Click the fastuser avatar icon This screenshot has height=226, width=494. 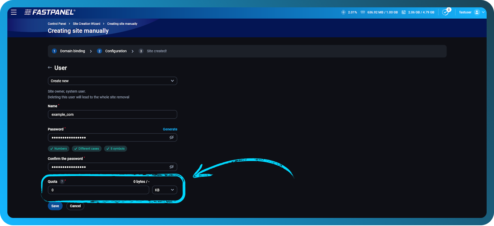pyautogui.click(x=477, y=11)
